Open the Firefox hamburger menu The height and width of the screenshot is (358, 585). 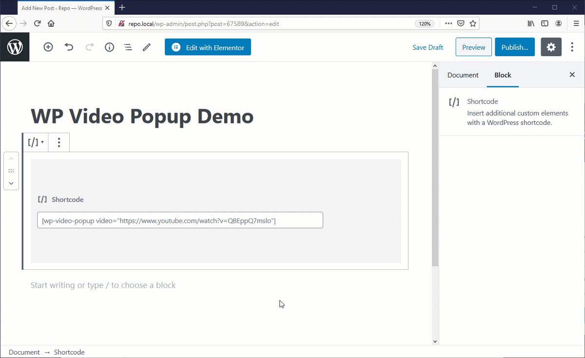click(x=576, y=23)
